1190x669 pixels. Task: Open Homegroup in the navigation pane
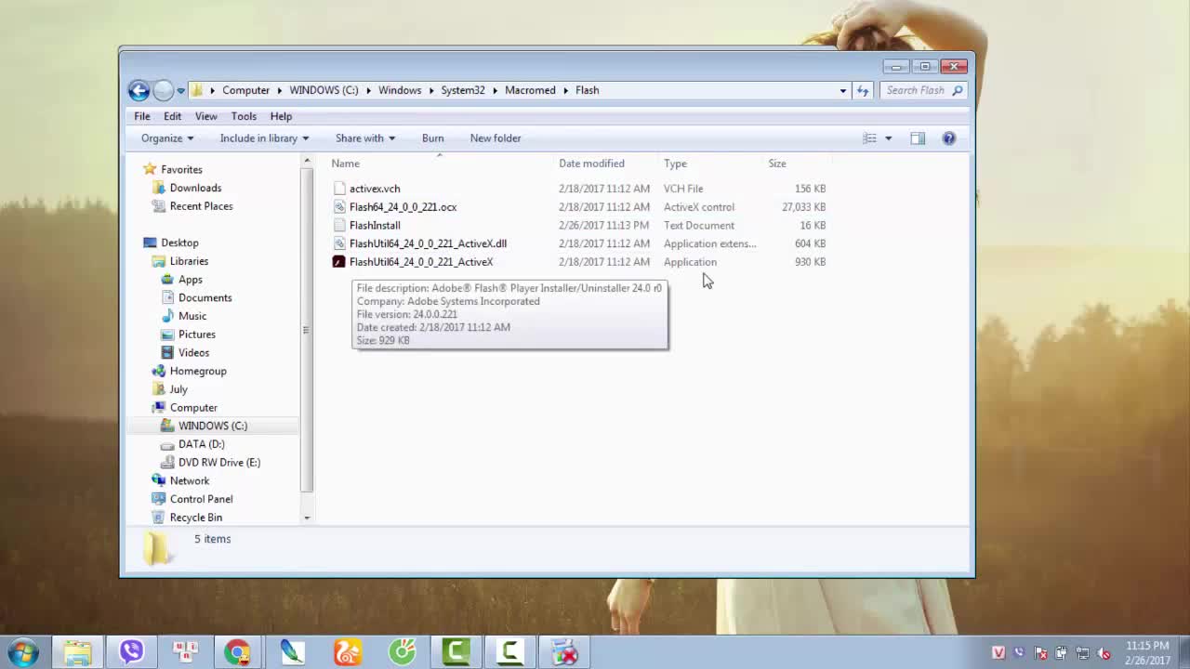(x=198, y=371)
